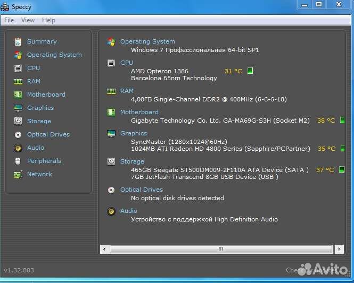Click the CPU chip icon in sidebar
This screenshot has width=354, height=283.
click(x=18, y=68)
